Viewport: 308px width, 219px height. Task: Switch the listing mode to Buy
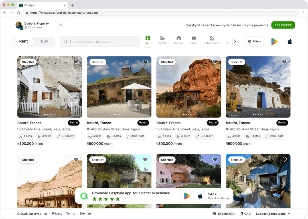[x=44, y=41]
